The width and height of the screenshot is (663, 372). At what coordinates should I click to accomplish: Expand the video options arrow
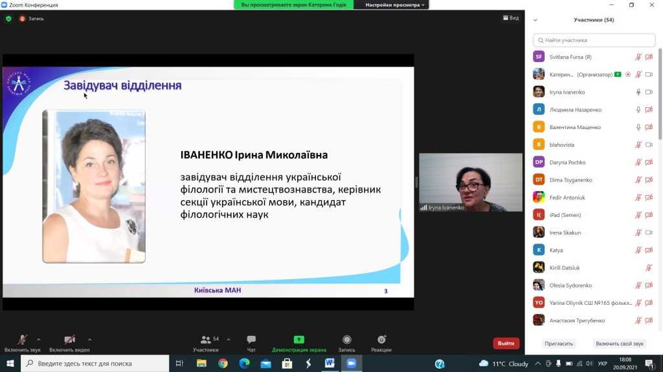point(89,339)
